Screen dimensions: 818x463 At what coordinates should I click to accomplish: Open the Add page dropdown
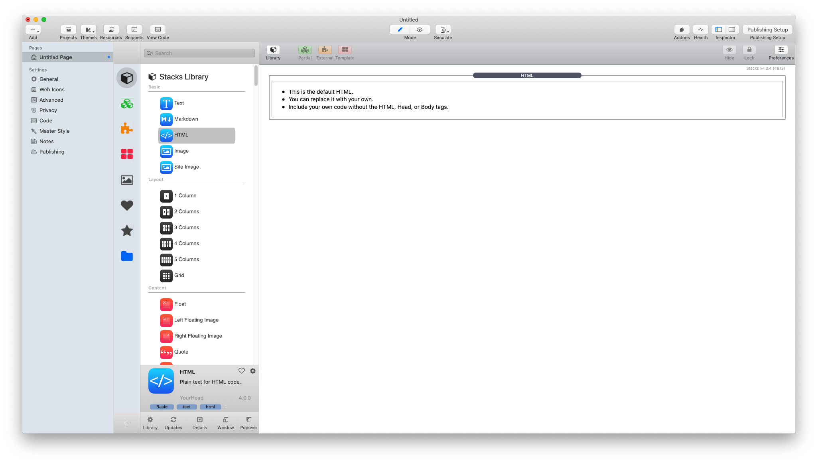coord(33,30)
